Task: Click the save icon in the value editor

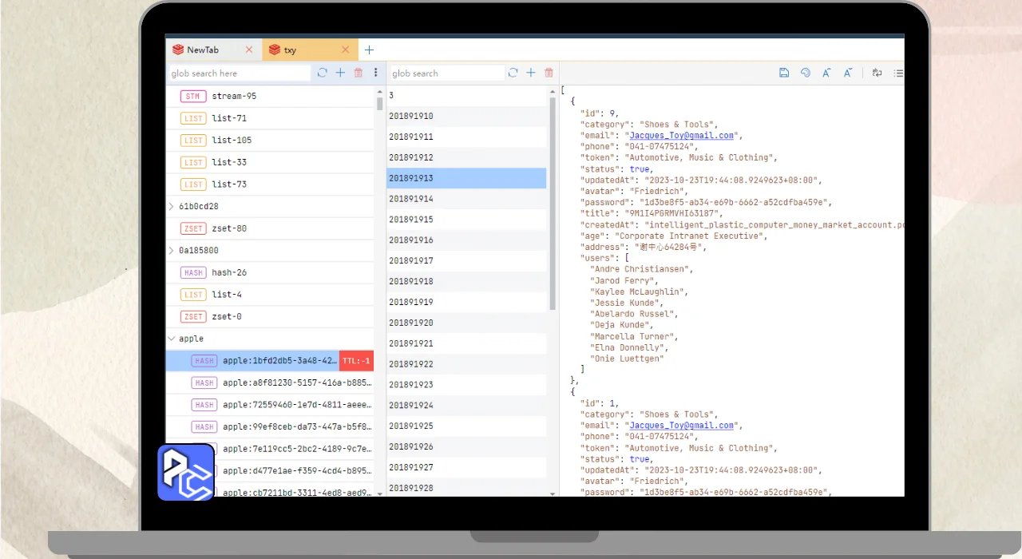Action: (x=784, y=73)
